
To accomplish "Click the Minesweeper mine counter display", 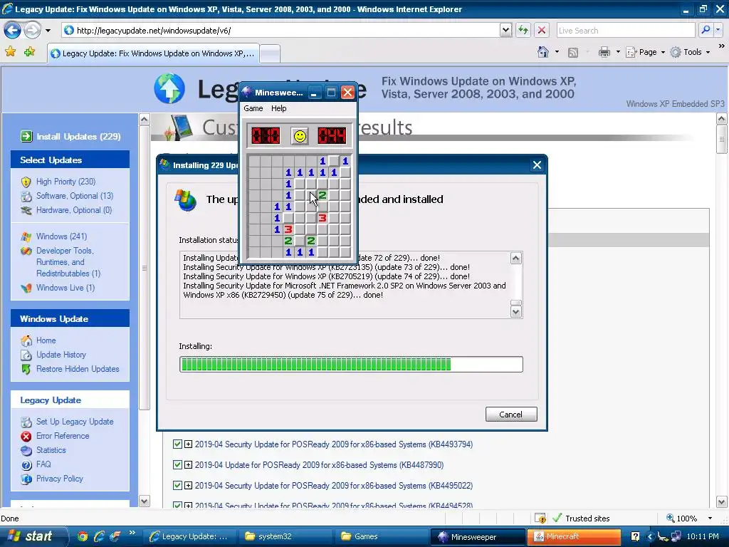I will (266, 136).
